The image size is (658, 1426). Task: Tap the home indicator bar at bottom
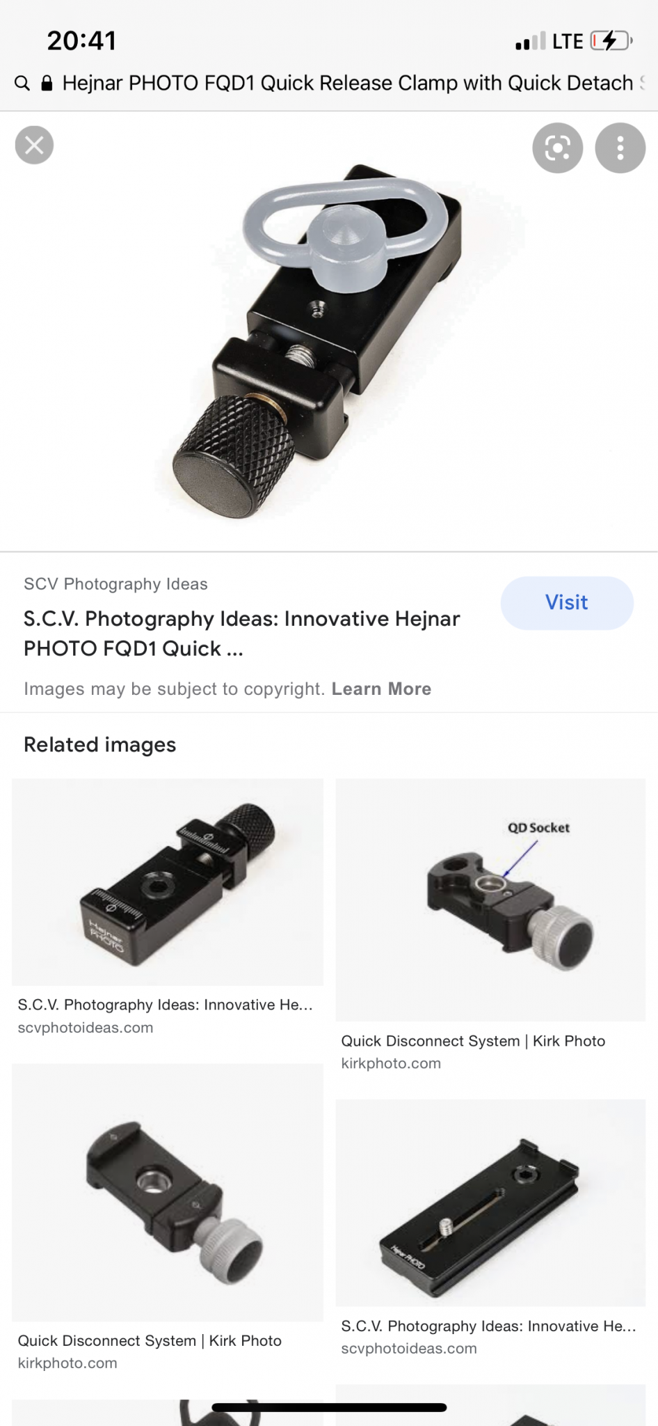click(329, 1407)
